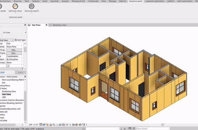This screenshot has width=198, height=130.
Task: Open the Architecture ribbon tab
Action: [5, 1]
